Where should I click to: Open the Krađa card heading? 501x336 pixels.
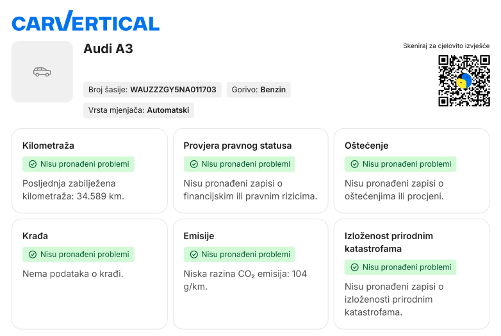35,236
